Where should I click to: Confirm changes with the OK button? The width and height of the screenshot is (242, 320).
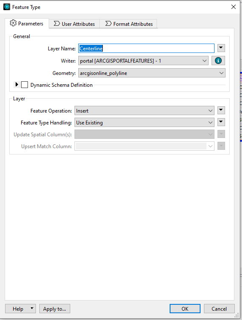point(185,309)
